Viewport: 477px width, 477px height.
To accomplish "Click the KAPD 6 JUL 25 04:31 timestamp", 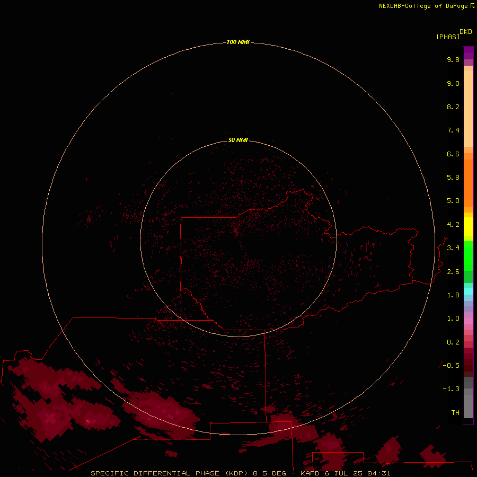I will tap(345, 473).
